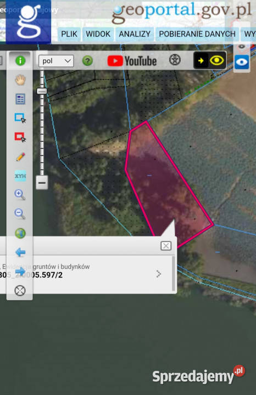Activate the hand pan tool

pos(20,80)
